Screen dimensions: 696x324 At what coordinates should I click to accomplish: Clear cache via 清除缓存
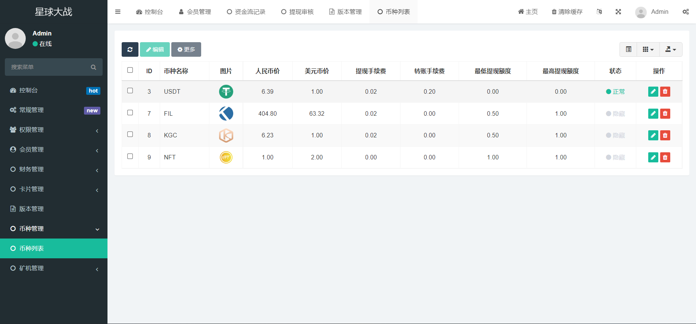[x=567, y=12]
